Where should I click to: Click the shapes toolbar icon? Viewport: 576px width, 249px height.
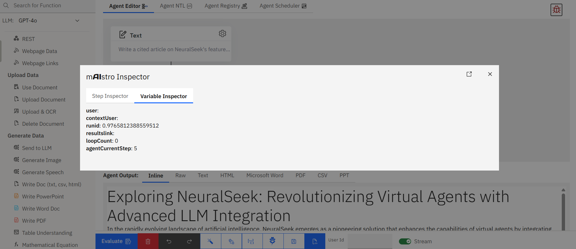[x=231, y=241]
